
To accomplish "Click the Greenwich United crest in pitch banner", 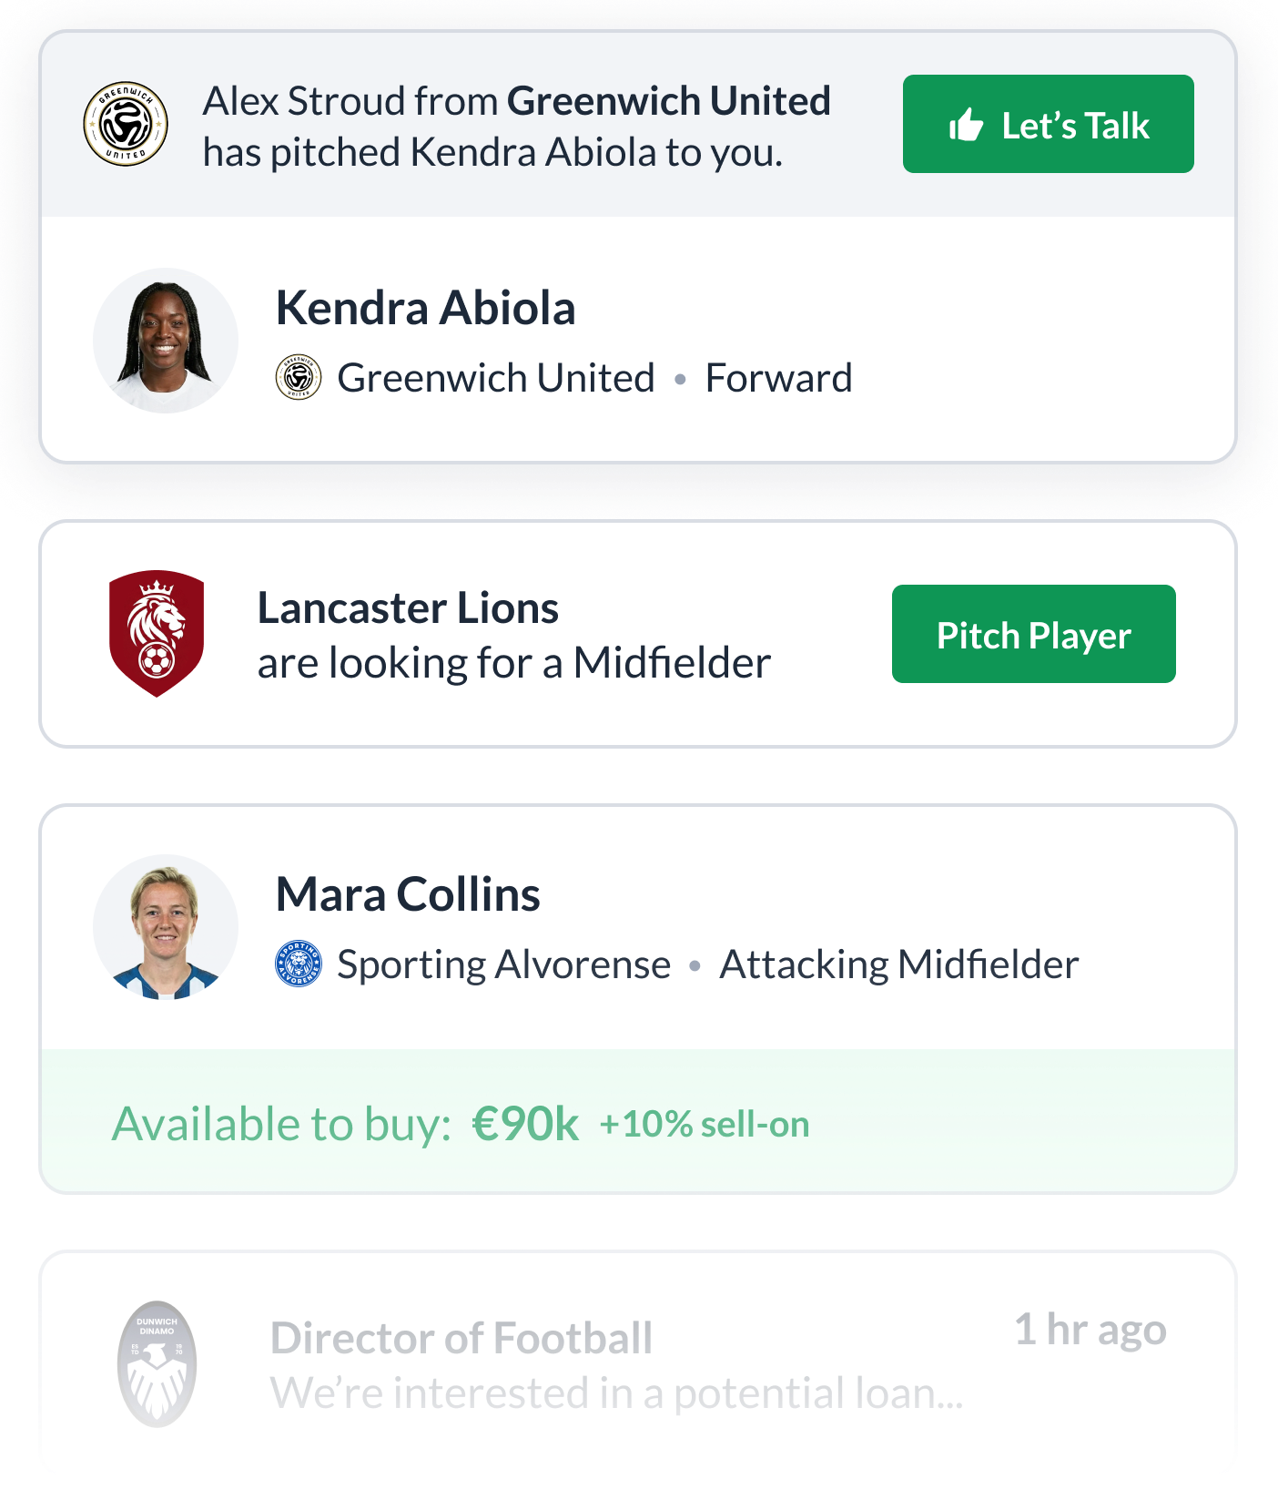I will 126,125.
